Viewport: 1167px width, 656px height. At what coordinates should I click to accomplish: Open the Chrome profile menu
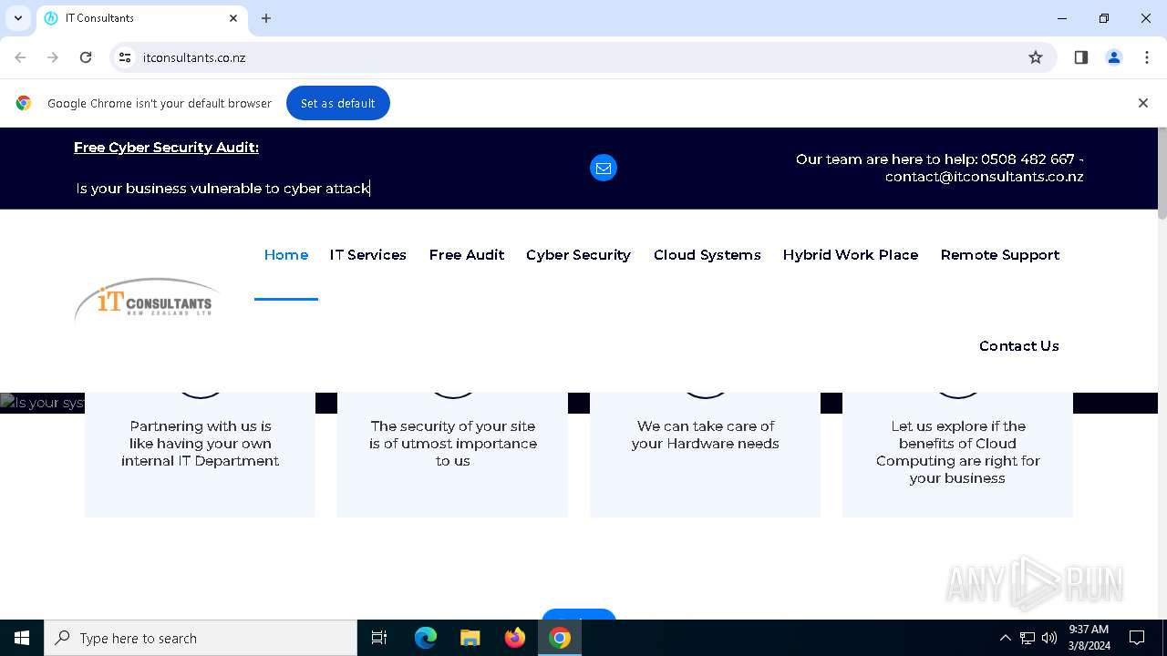[1114, 57]
